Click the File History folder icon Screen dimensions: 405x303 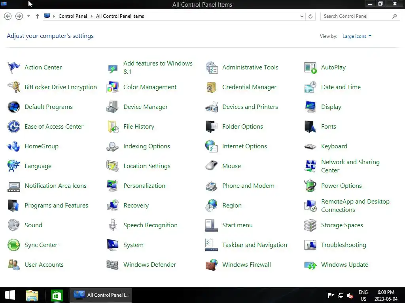click(x=113, y=127)
